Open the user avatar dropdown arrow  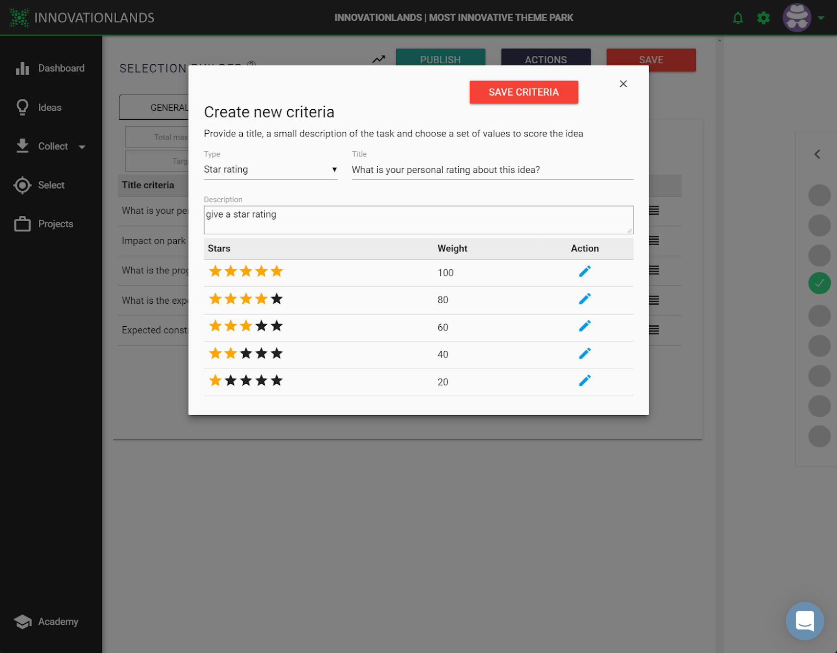click(x=821, y=18)
